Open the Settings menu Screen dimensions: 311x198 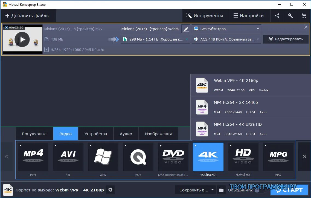click(249, 16)
